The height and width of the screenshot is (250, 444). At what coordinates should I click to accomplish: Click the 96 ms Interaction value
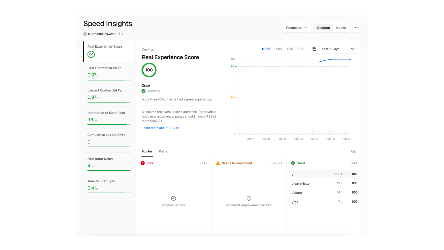coord(92,120)
